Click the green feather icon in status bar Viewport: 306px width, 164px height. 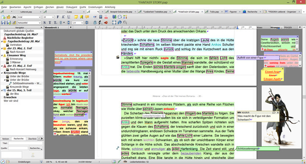[119, 162]
